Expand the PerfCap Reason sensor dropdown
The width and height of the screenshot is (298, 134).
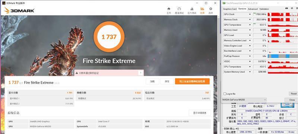coord(250,56)
